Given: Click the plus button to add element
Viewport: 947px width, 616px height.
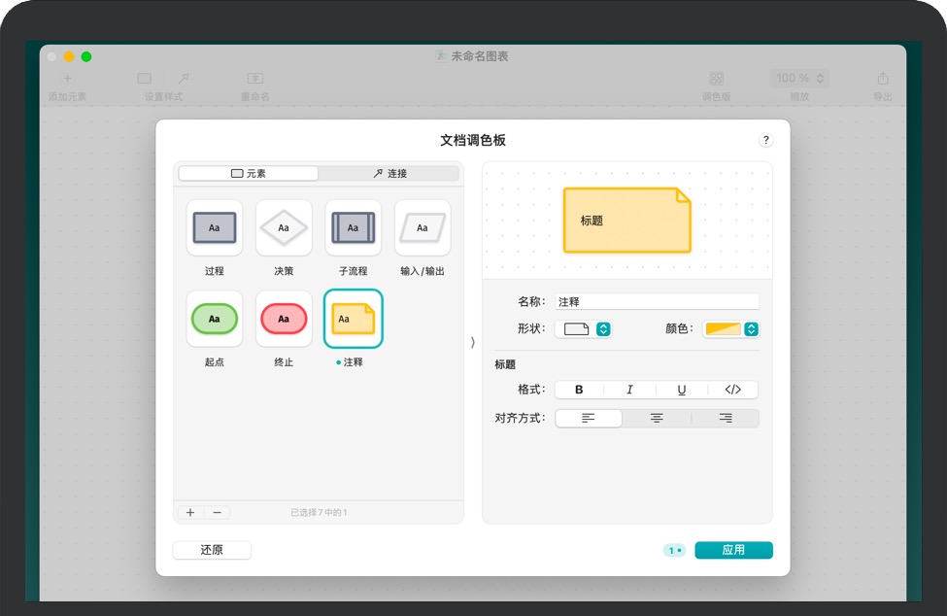Looking at the screenshot, I should 190,512.
